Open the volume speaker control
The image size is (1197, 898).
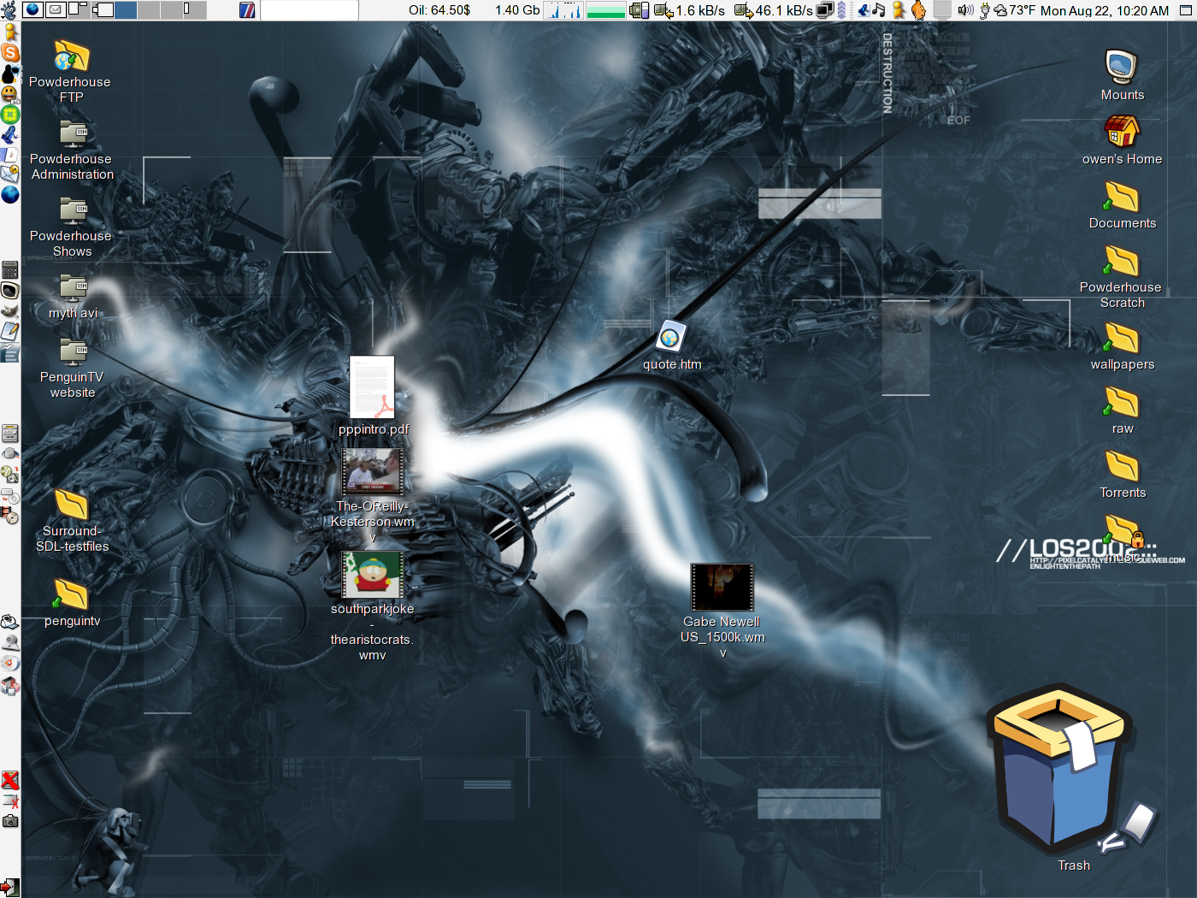click(x=965, y=10)
